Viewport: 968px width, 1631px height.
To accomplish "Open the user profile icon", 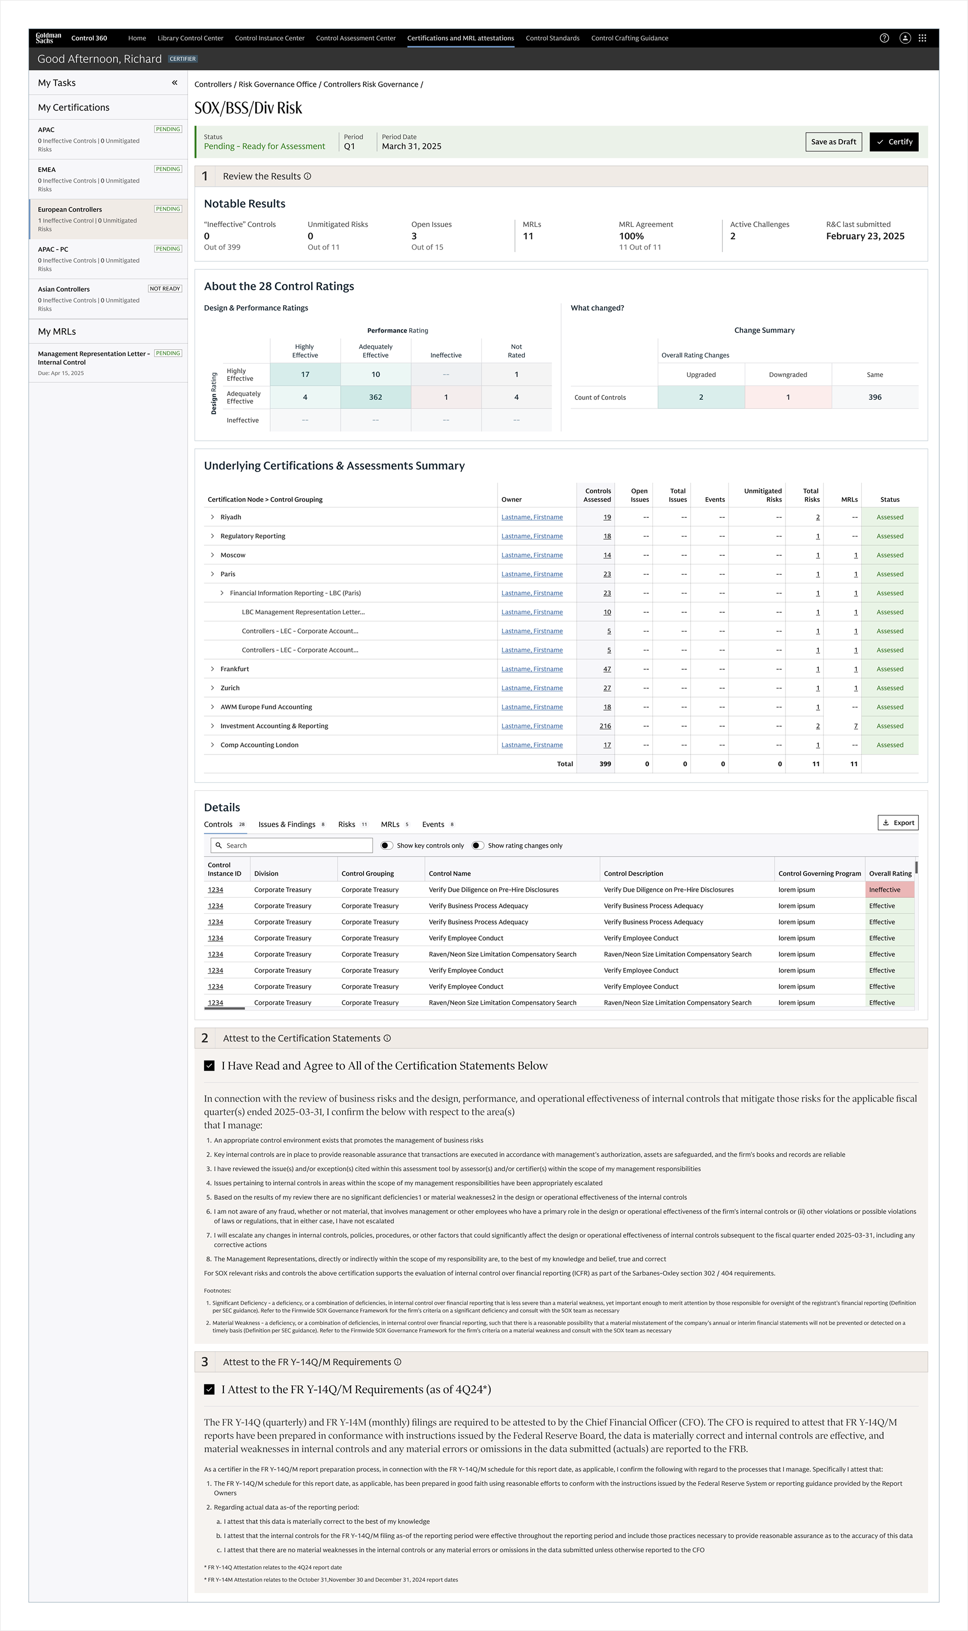I will 905,38.
